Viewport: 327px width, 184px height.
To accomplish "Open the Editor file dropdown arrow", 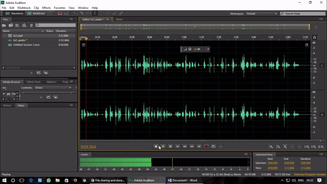I will (x=108, y=19).
